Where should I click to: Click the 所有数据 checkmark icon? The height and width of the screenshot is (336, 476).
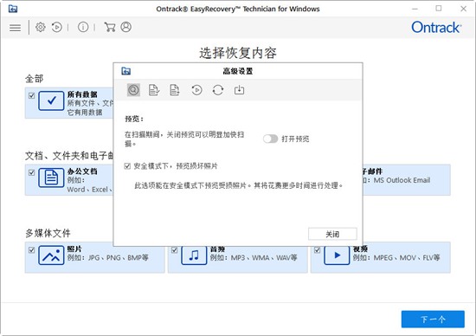click(x=51, y=100)
